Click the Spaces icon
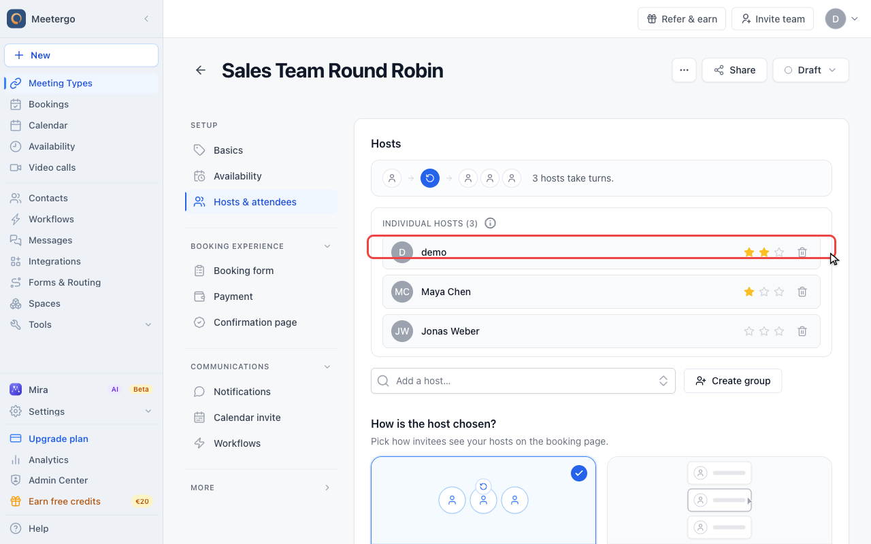The width and height of the screenshot is (871, 544). tap(16, 303)
